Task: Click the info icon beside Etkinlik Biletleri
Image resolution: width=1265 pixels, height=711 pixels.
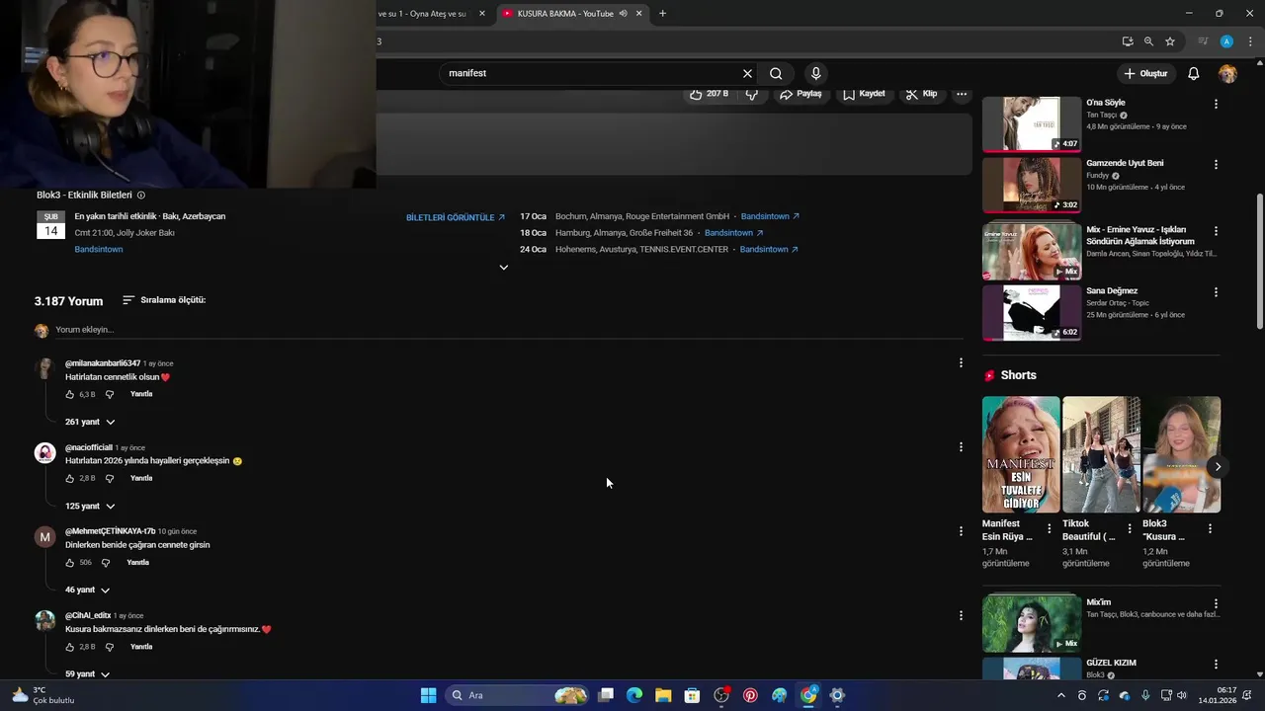Action: [141, 196]
